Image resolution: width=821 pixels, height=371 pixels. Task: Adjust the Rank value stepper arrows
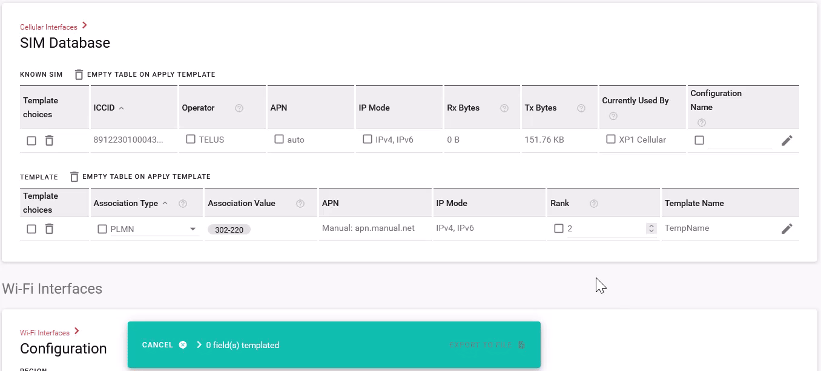651,228
